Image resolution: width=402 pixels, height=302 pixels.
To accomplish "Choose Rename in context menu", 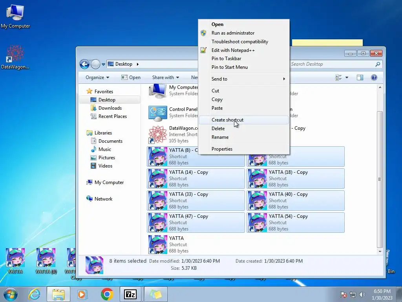I will [244, 137].
